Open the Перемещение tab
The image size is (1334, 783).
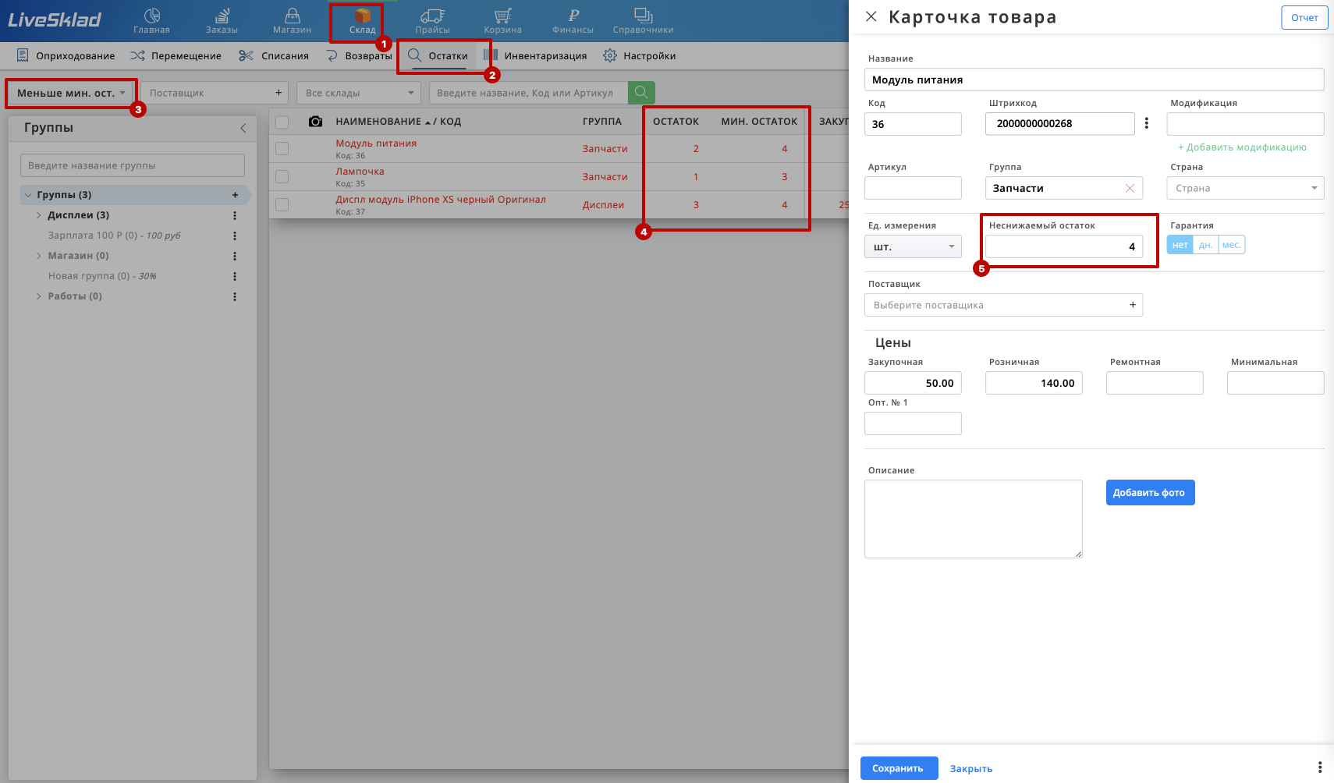click(176, 55)
